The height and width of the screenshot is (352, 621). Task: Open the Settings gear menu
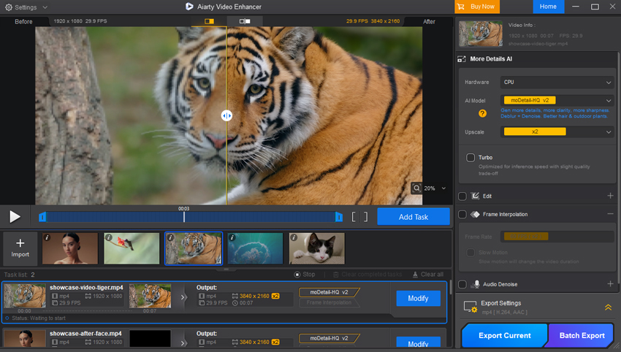9,7
